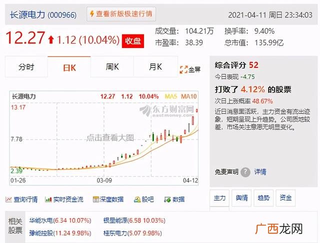The width and height of the screenshot is (320, 243).
Task: Click the lightning icon in 查看新版极速行情
Action: pos(92,14)
